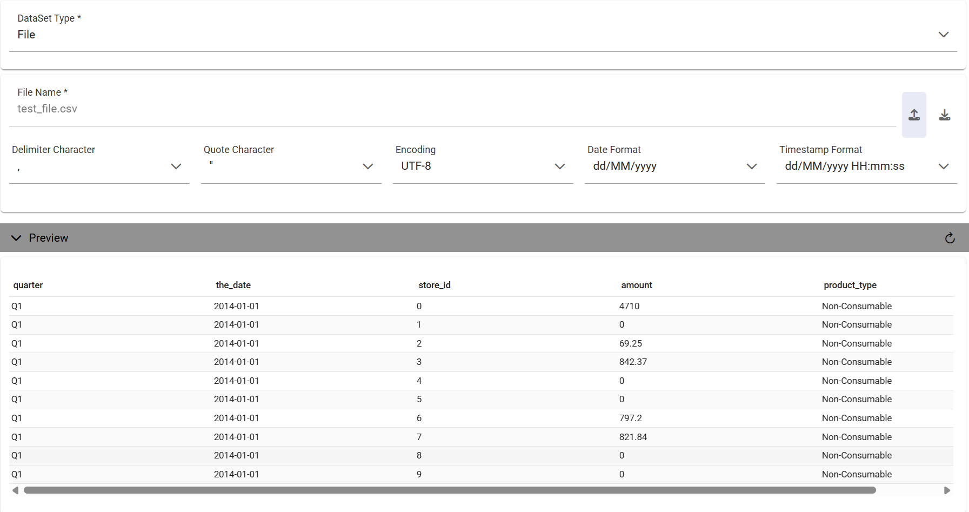Click the download file icon
The height and width of the screenshot is (512, 969).
944,115
